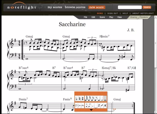This screenshot has width=157, height=114.
Task: Choose the half note duration
Action: (x=102, y=98)
